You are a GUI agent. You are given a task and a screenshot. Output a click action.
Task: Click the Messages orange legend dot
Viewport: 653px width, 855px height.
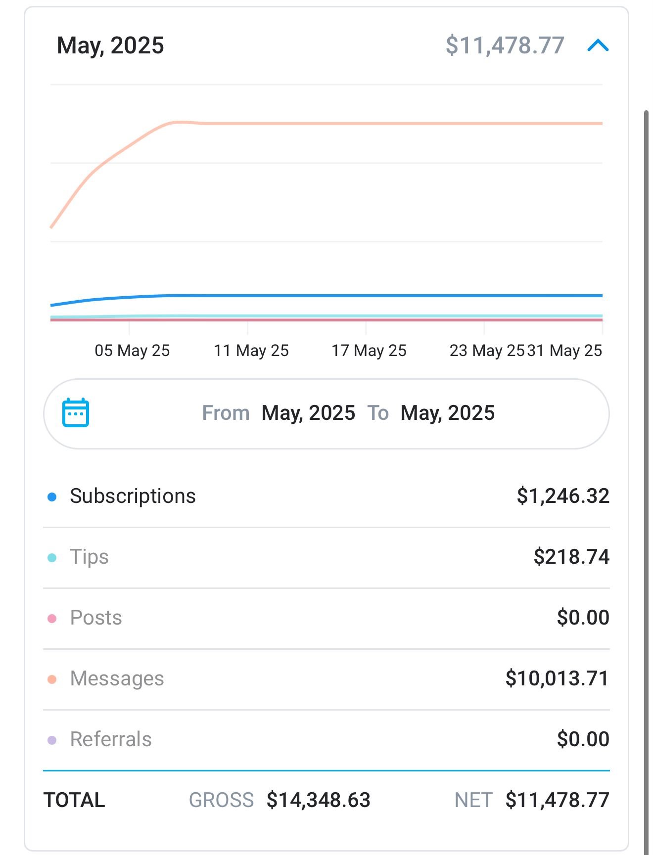pos(52,679)
